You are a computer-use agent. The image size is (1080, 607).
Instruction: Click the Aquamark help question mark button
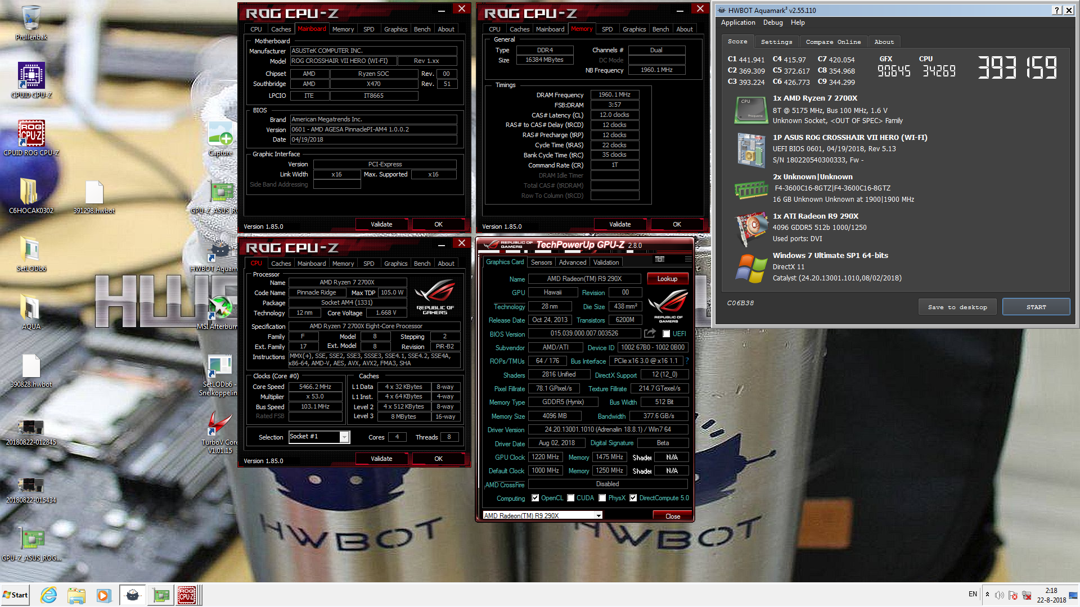[1057, 10]
